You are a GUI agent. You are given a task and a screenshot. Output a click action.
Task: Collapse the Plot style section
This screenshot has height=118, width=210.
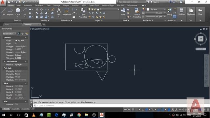pyautogui.click(x=26, y=68)
